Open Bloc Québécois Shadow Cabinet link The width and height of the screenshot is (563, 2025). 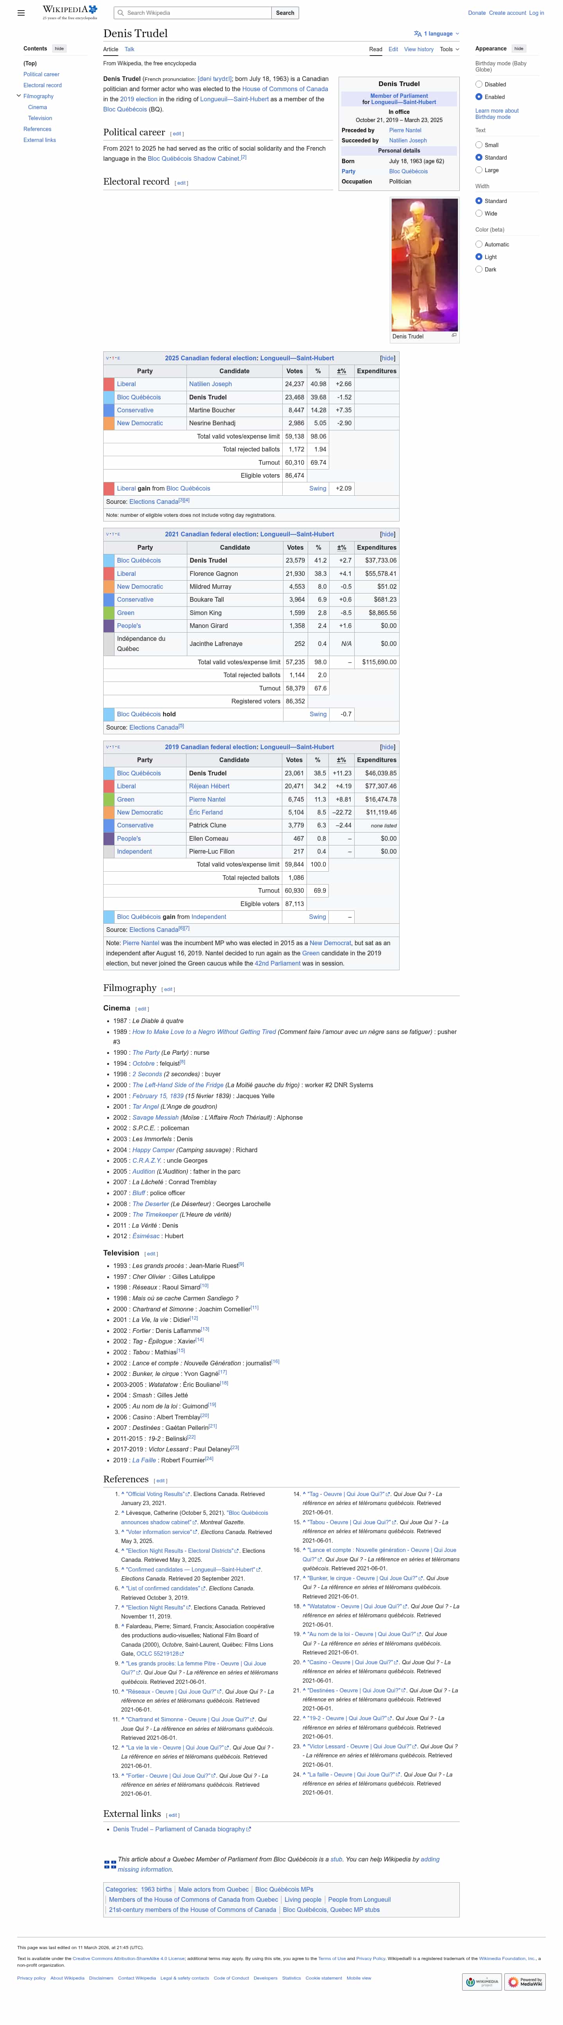click(x=194, y=158)
